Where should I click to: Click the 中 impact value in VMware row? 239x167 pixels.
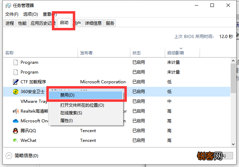tap(169, 101)
